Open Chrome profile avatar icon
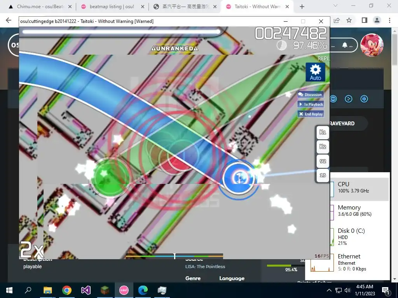398x298 pixels. point(377,20)
